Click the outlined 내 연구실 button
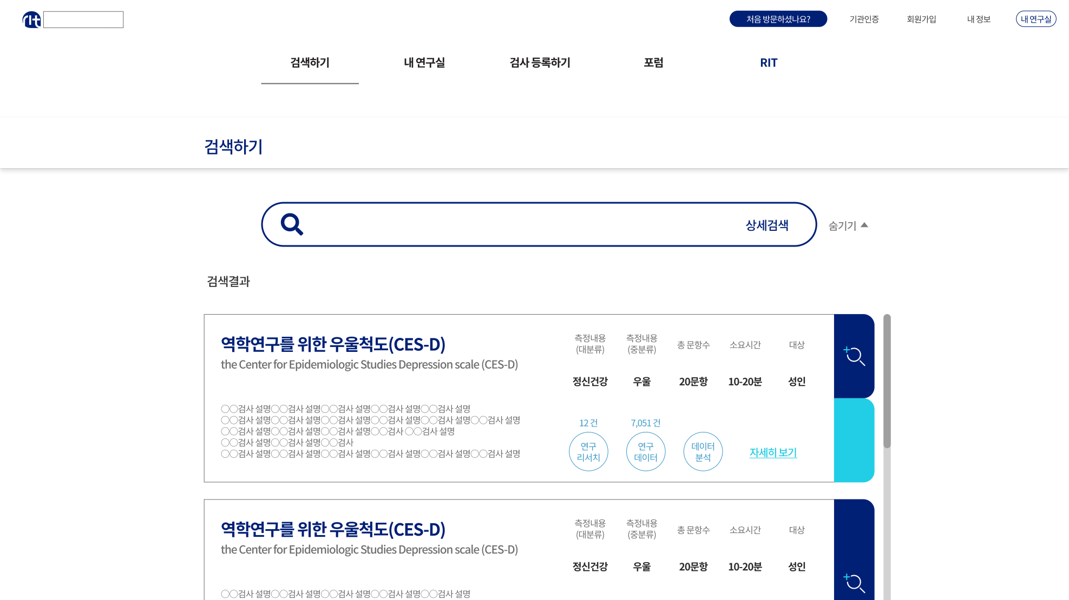The width and height of the screenshot is (1069, 600). click(1035, 19)
